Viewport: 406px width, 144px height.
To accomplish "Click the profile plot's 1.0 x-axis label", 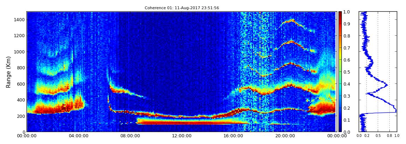I will point(396,136).
